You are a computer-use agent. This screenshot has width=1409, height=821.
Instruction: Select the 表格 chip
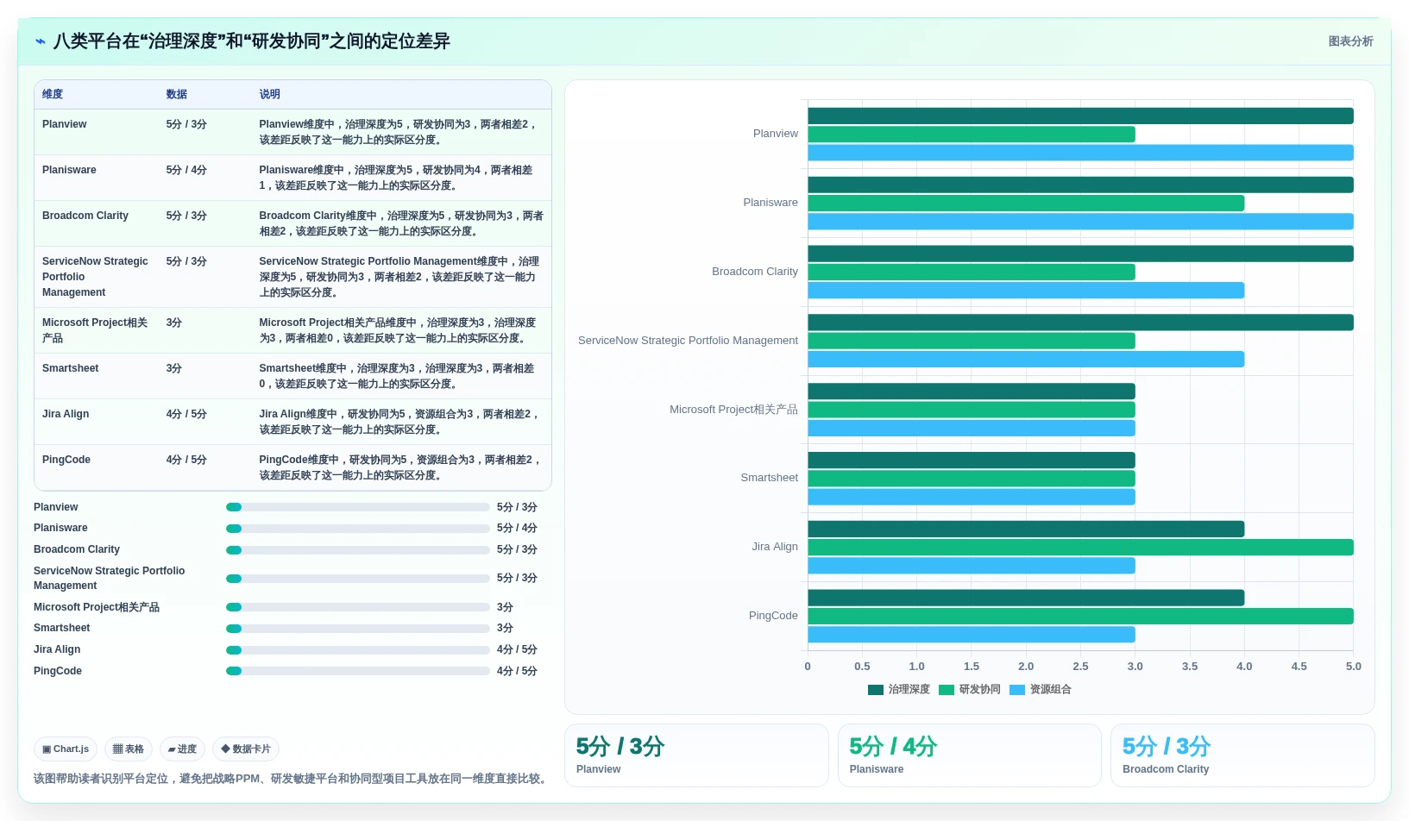click(x=129, y=749)
